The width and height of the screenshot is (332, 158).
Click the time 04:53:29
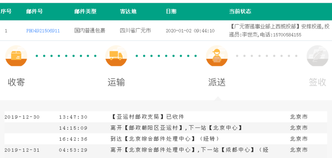73,150
